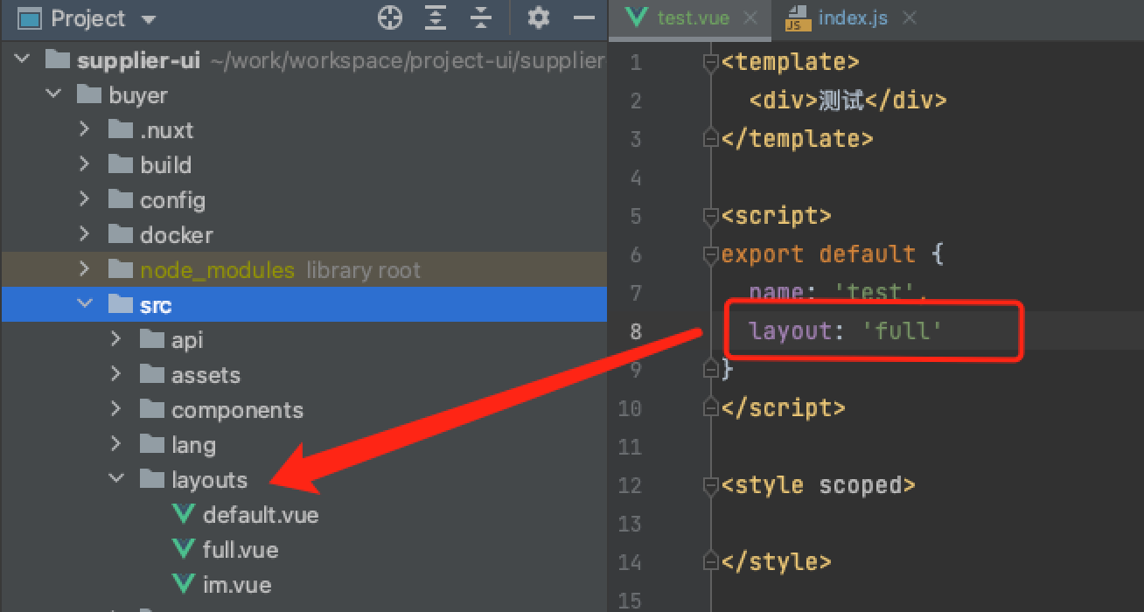1144x612 pixels.
Task: Collapse the layouts folder
Action: tap(116, 479)
